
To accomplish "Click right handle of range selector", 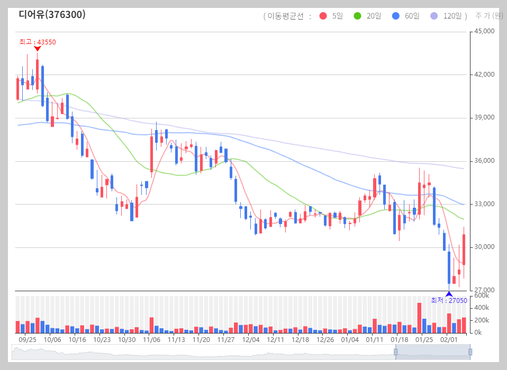I will pos(470,352).
